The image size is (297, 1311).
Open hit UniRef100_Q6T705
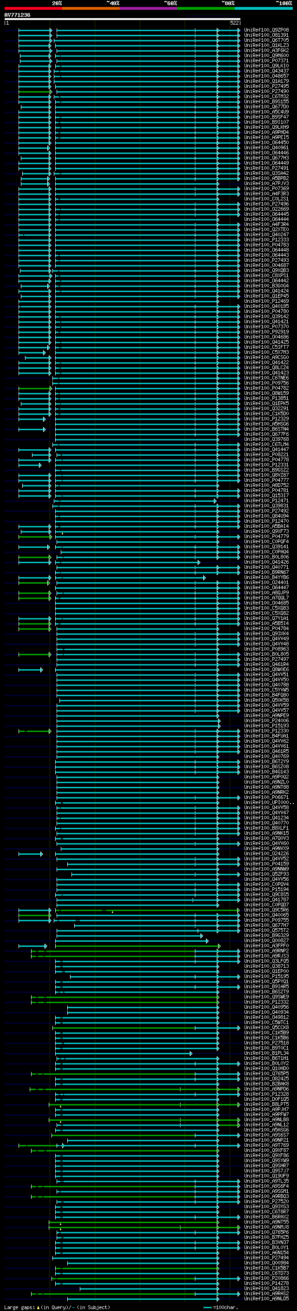click(266, 40)
